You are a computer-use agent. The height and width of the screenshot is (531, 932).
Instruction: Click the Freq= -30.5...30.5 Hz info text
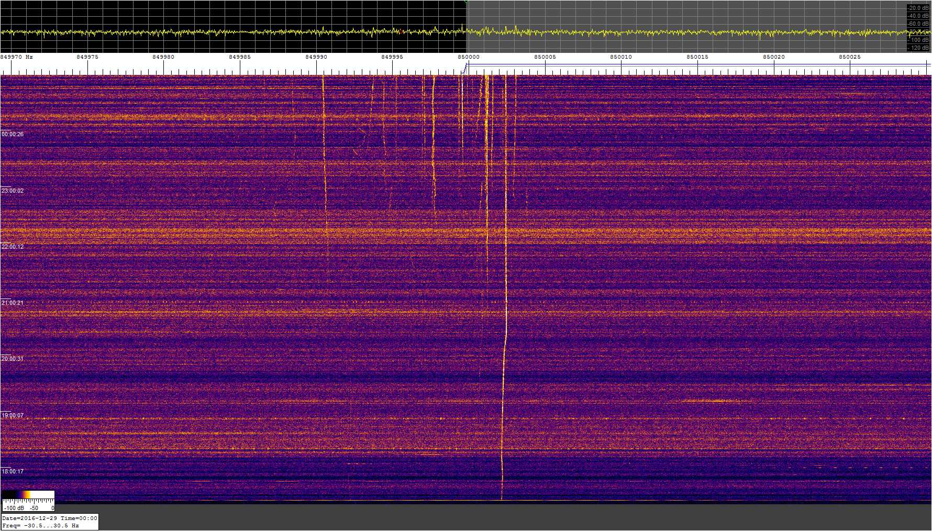40,526
